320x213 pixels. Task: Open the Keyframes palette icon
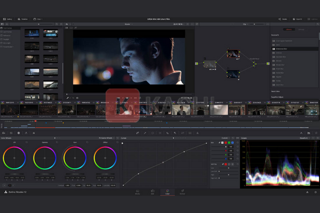tap(301, 133)
